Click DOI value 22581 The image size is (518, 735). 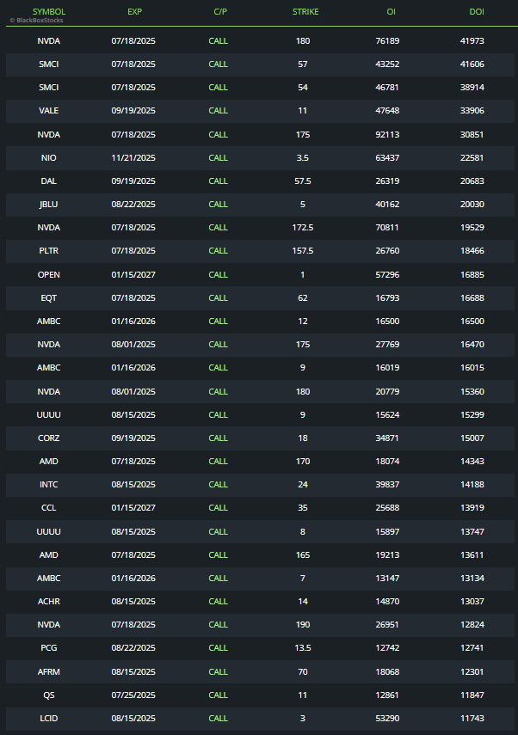coord(472,158)
